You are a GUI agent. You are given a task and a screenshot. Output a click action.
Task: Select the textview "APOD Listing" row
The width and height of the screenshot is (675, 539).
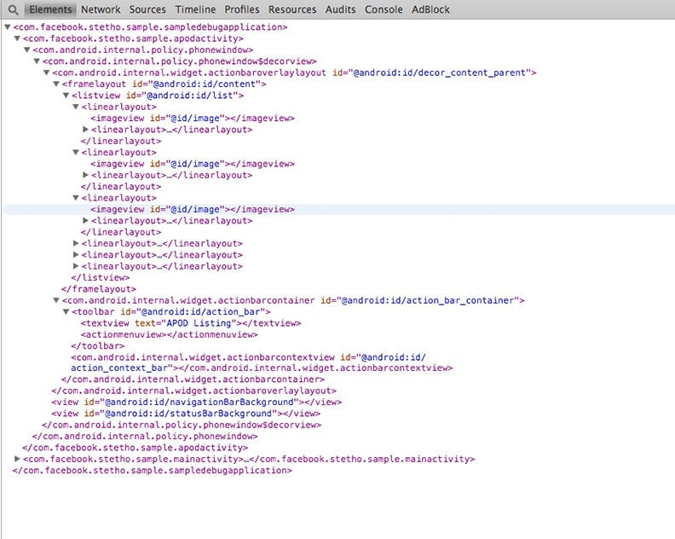coord(191,323)
